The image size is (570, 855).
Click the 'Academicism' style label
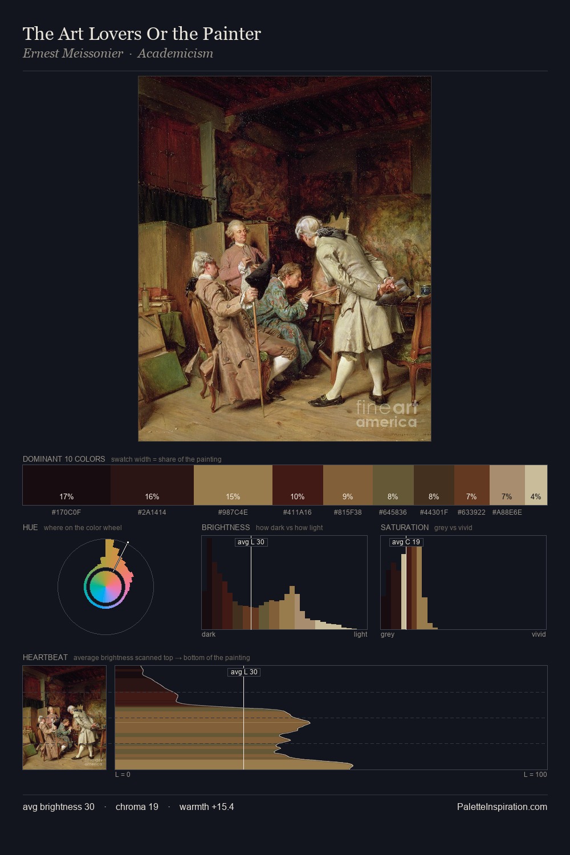coord(176,54)
